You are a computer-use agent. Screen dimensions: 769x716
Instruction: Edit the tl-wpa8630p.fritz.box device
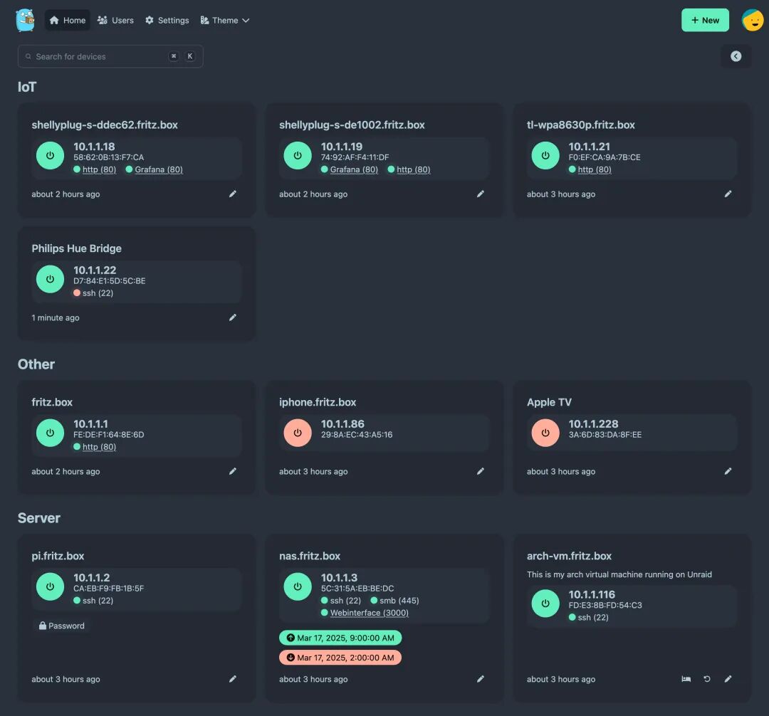pyautogui.click(x=728, y=194)
